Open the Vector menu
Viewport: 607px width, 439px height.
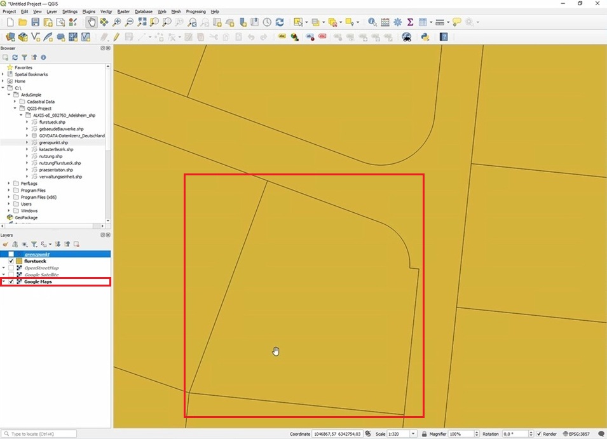106,11
